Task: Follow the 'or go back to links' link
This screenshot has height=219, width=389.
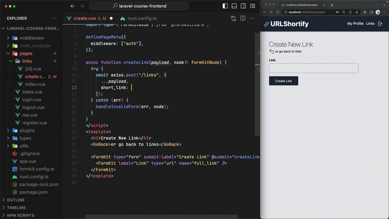Action: coord(285,51)
